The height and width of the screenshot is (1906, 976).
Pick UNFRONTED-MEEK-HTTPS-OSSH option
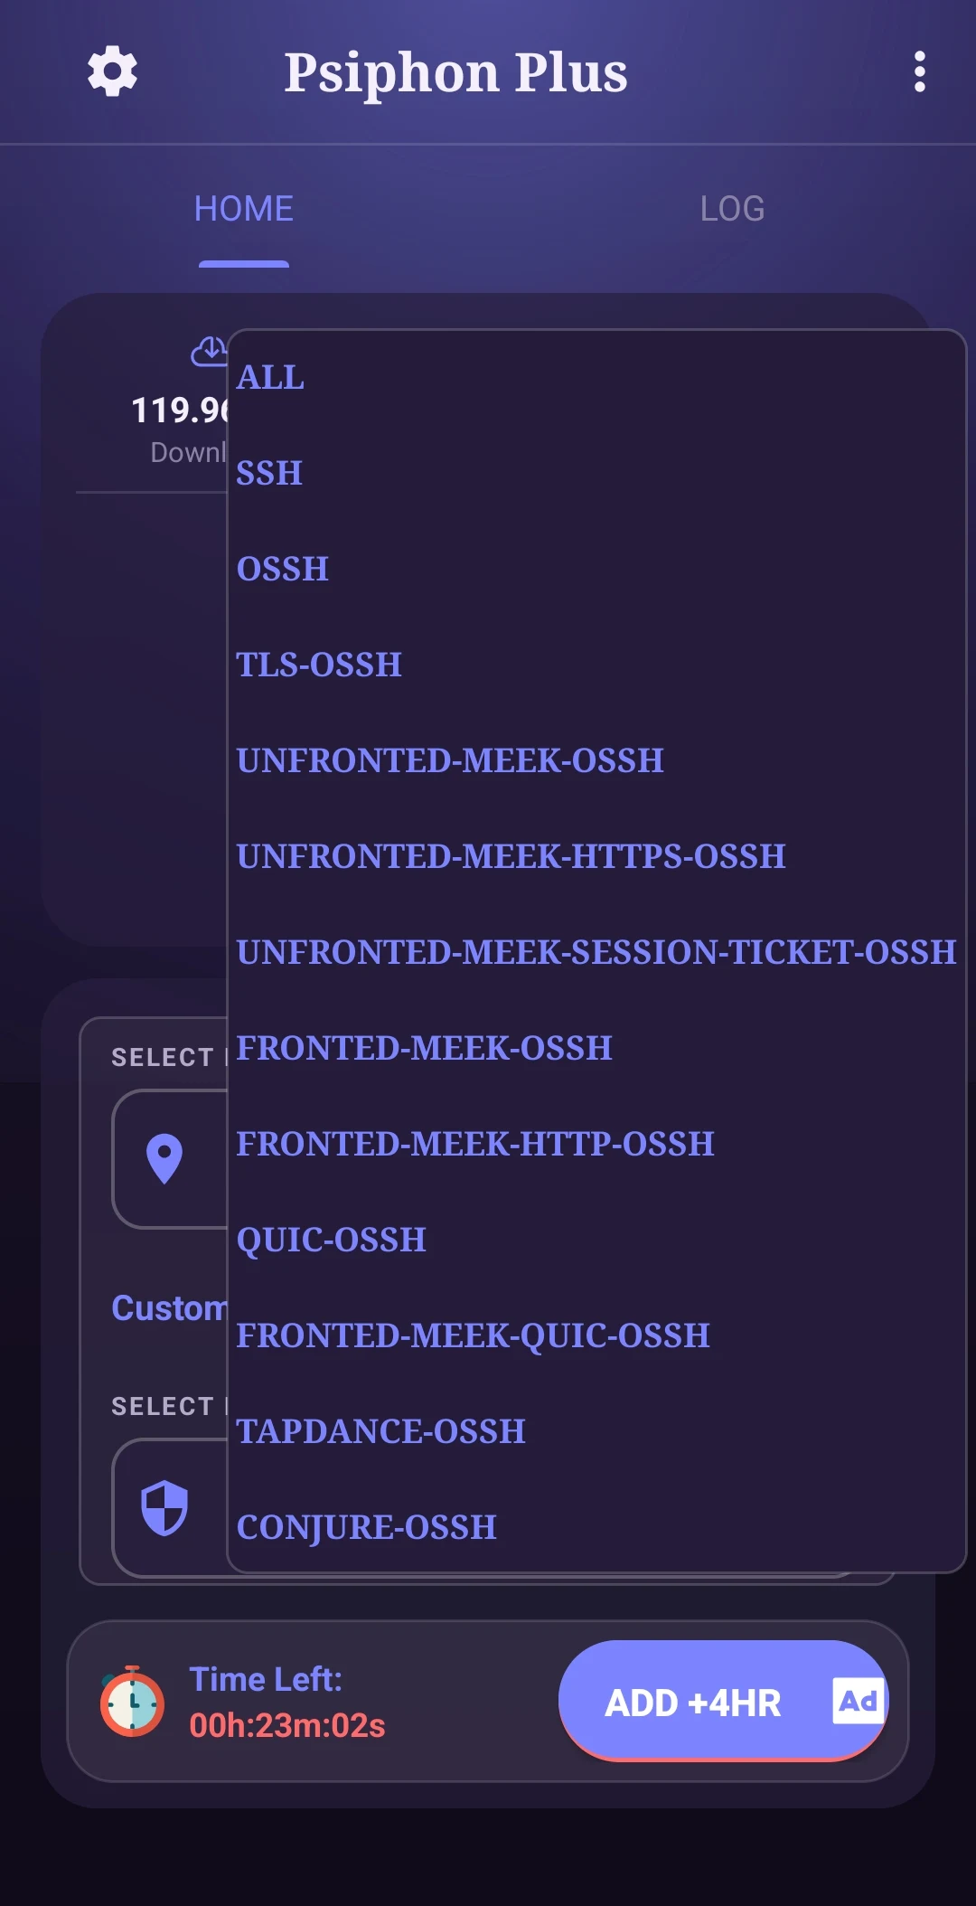click(596, 856)
